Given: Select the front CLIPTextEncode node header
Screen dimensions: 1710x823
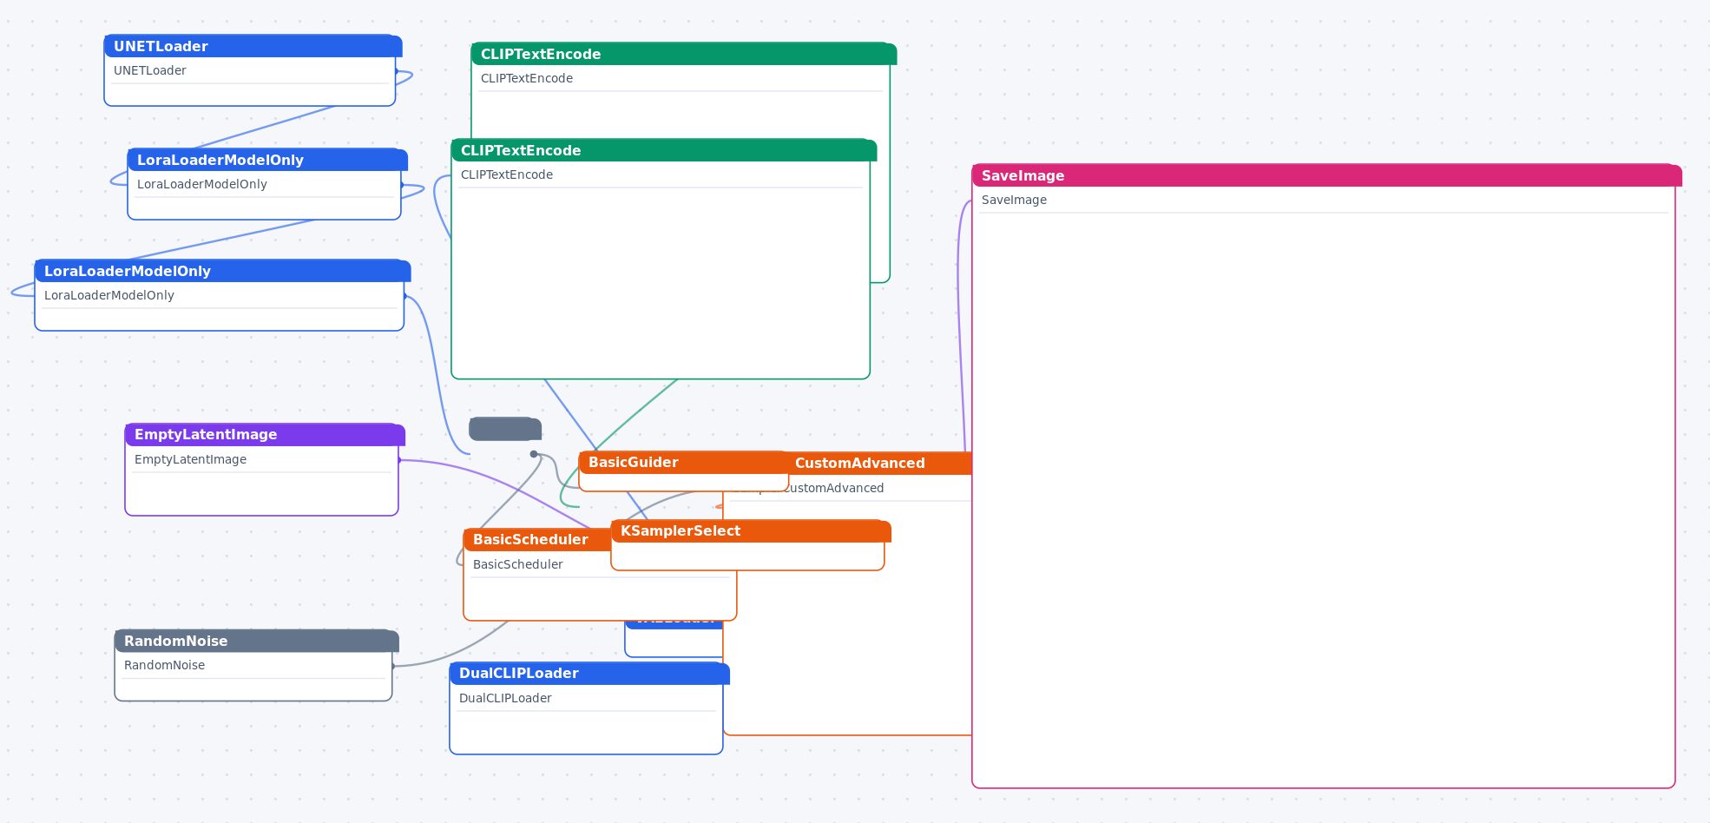Looking at the screenshot, I should [x=664, y=150].
